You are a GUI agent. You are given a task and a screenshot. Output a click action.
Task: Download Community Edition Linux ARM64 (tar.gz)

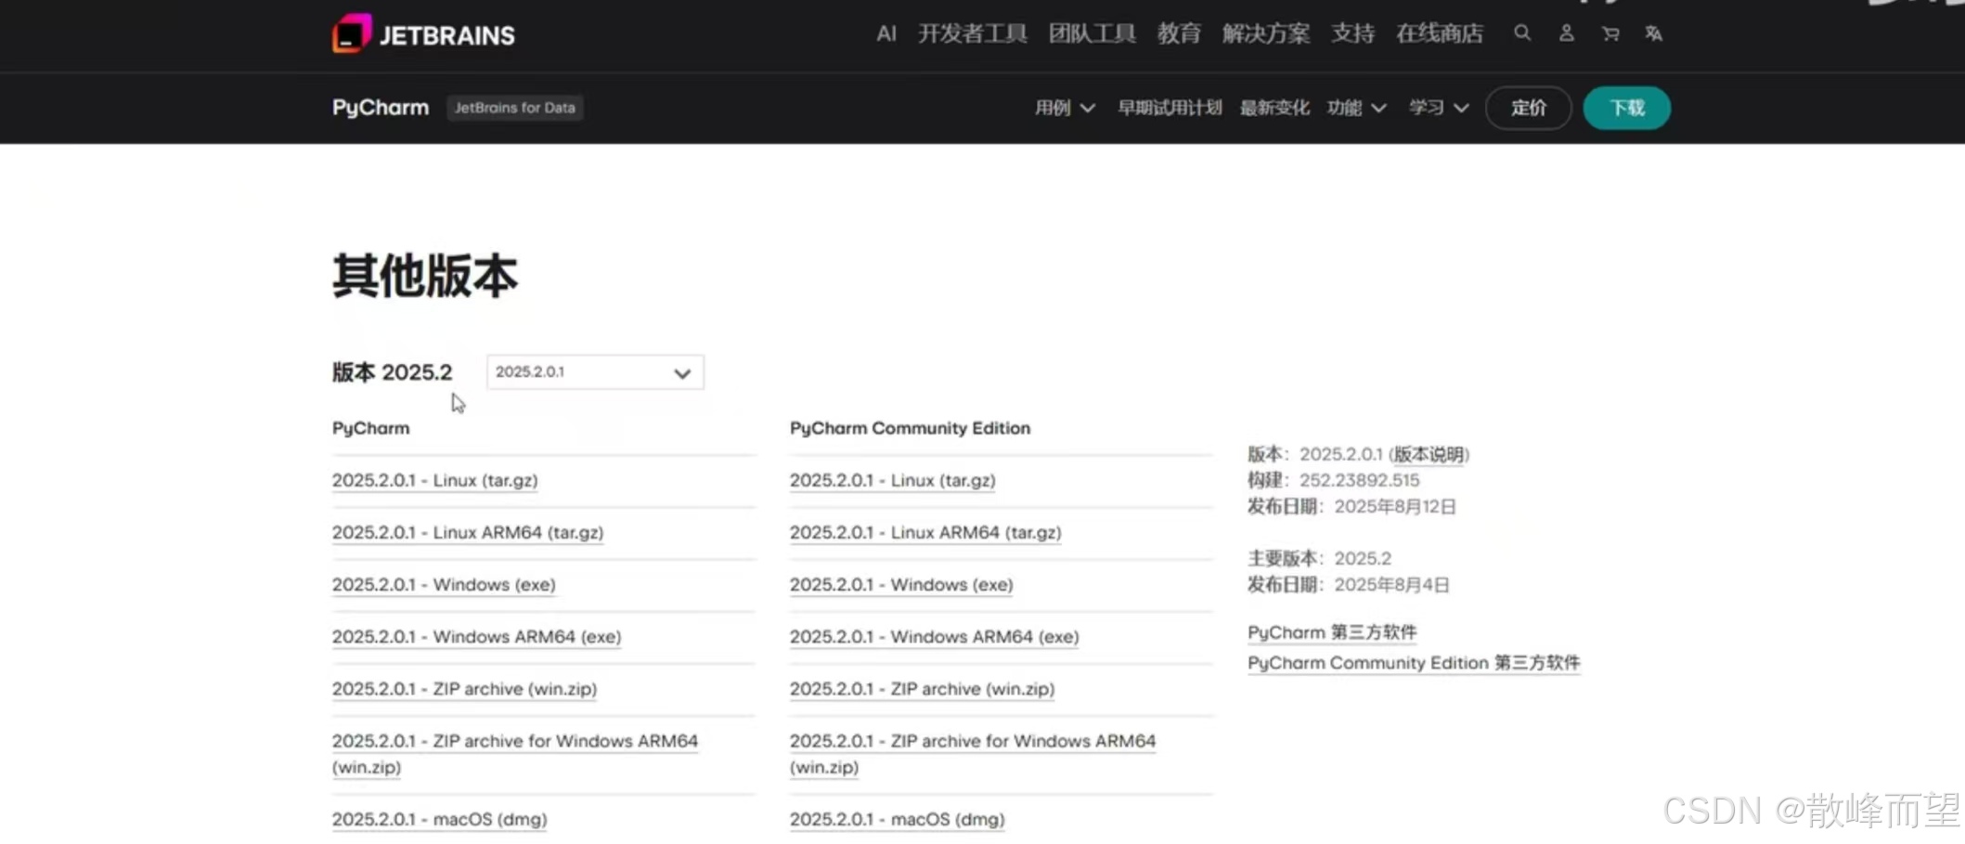925,532
